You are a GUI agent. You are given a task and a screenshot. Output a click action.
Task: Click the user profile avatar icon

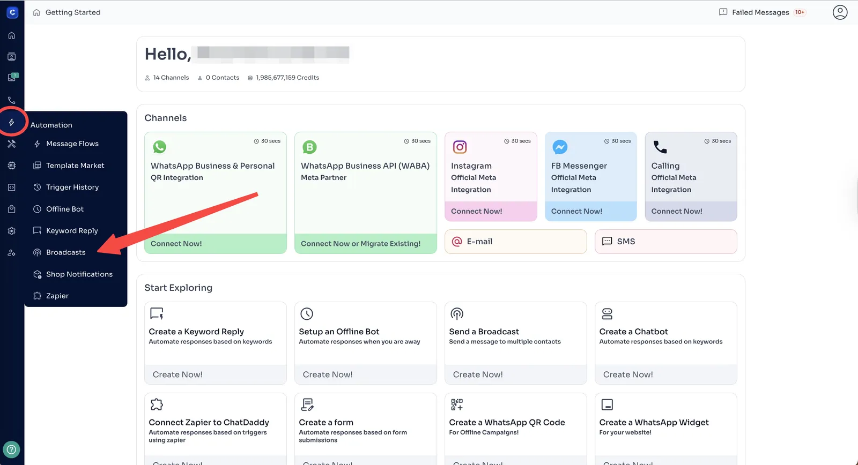(x=840, y=12)
